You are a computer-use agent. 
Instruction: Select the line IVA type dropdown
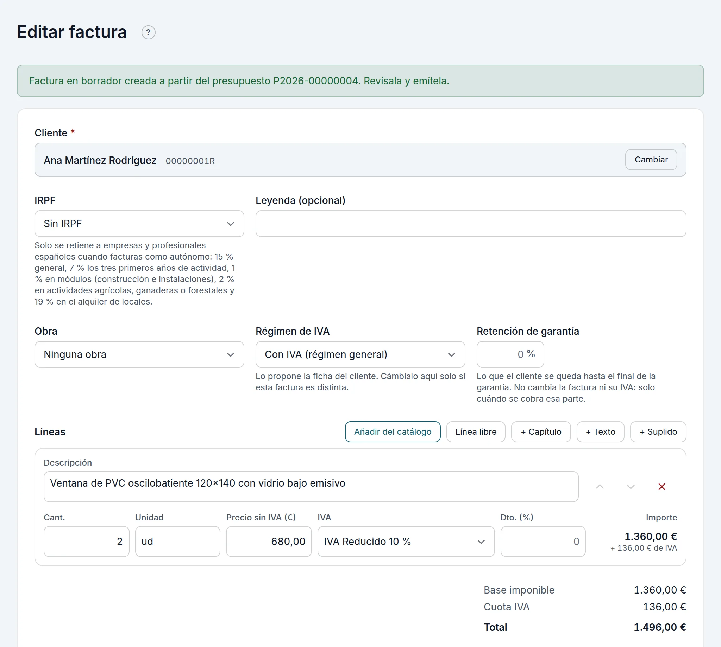(x=406, y=542)
